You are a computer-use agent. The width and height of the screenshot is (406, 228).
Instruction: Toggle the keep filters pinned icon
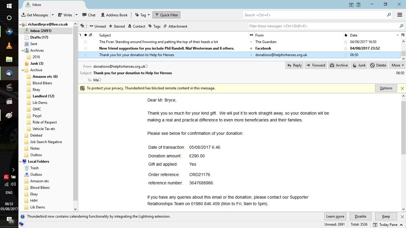(x=82, y=26)
